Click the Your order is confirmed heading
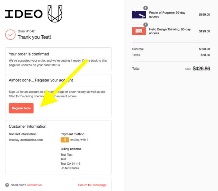 click(x=29, y=54)
